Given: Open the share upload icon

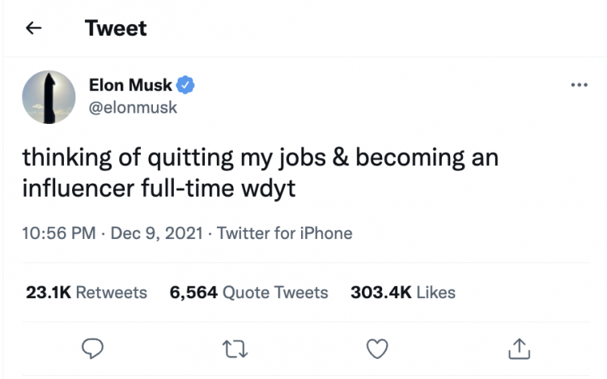Looking at the screenshot, I should pyautogui.click(x=519, y=348).
